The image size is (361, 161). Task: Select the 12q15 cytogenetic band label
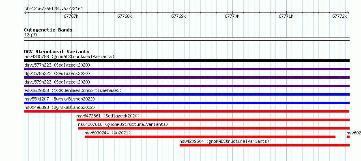[30, 35]
